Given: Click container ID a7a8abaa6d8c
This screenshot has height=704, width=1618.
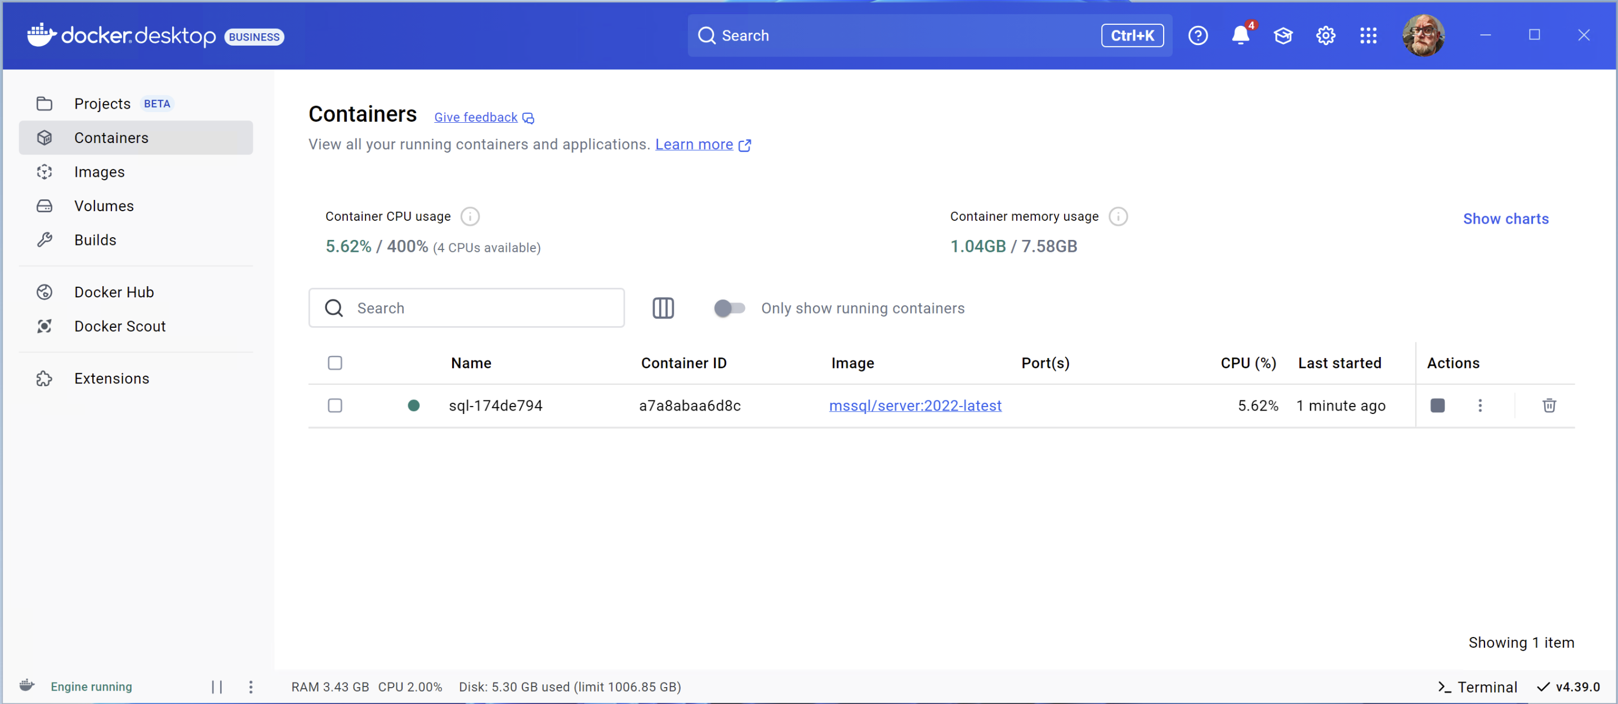Looking at the screenshot, I should (690, 406).
